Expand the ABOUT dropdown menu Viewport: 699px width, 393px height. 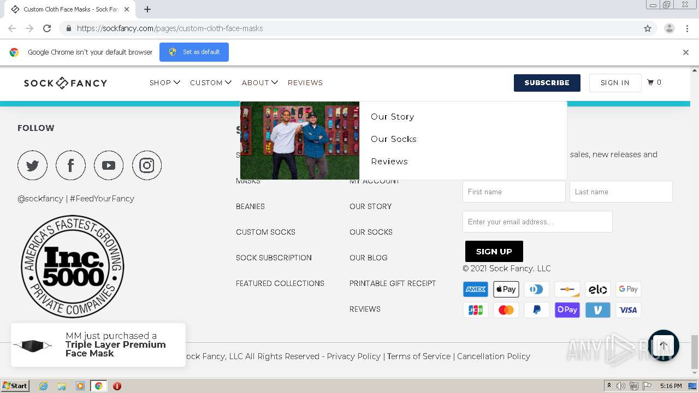pyautogui.click(x=260, y=82)
